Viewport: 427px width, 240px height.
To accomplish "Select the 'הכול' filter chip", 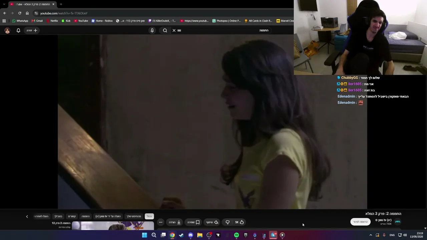I will click(x=149, y=216).
